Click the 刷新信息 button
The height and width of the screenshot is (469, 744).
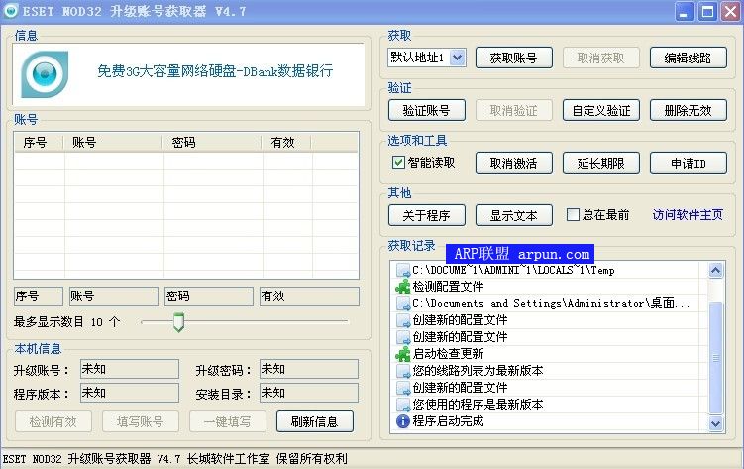click(315, 422)
